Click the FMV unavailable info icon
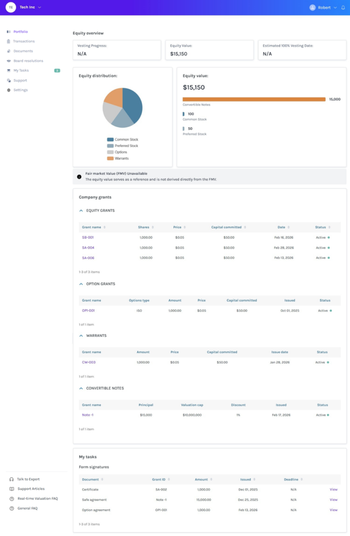Viewport: 350px width, 536px height. point(80,177)
